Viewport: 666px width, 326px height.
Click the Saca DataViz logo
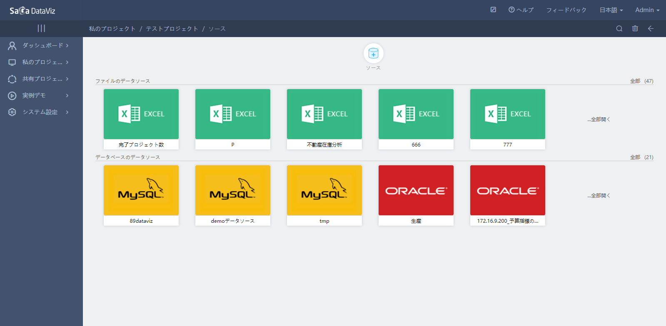(x=32, y=10)
